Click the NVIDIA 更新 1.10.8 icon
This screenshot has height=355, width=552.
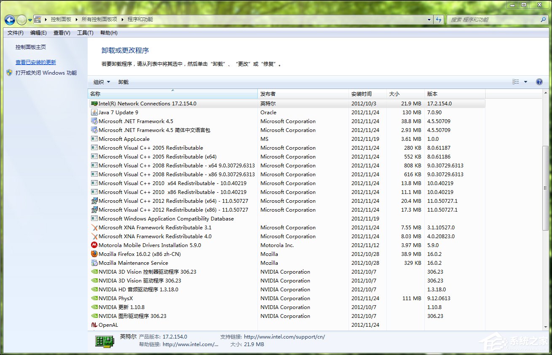(94, 307)
